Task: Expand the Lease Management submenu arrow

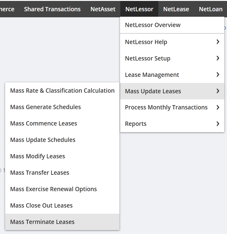Action: tap(218, 75)
